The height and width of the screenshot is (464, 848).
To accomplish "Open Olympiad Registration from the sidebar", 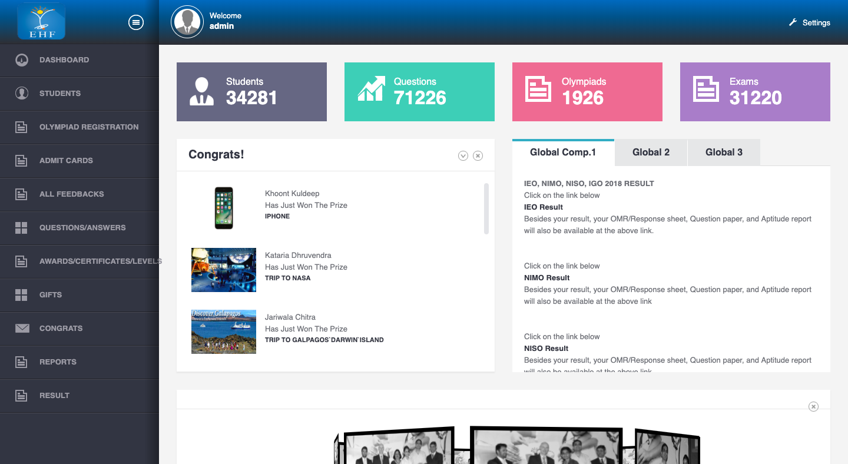I will click(x=89, y=127).
